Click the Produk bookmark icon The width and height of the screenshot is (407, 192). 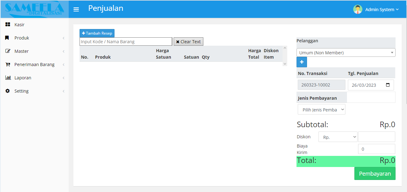[7, 38]
